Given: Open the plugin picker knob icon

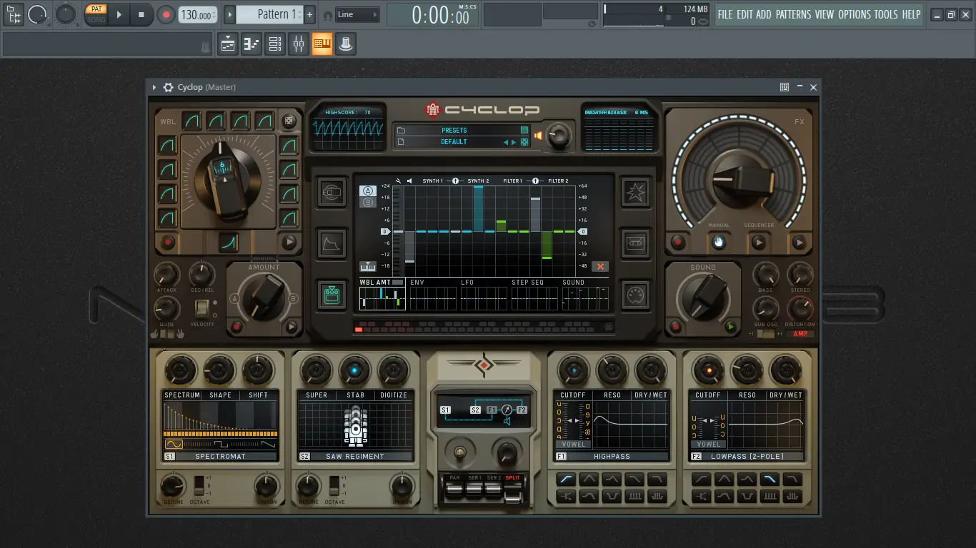Looking at the screenshot, I should pos(346,44).
